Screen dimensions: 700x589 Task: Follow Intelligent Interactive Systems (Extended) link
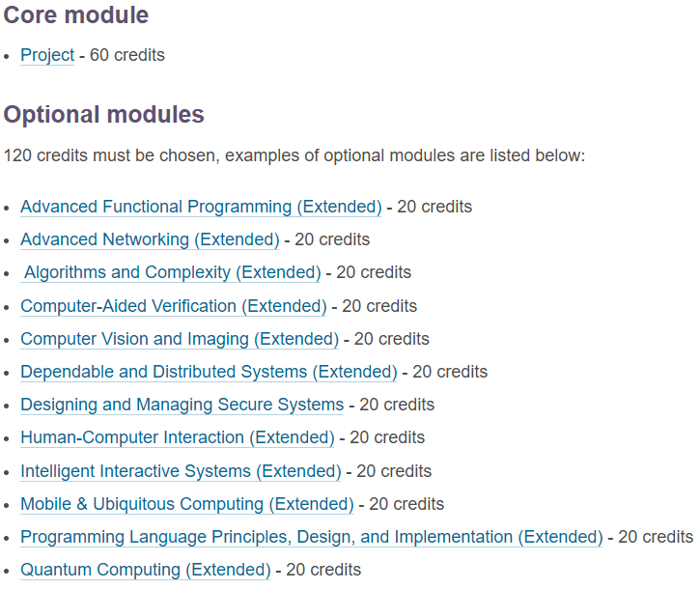(181, 471)
